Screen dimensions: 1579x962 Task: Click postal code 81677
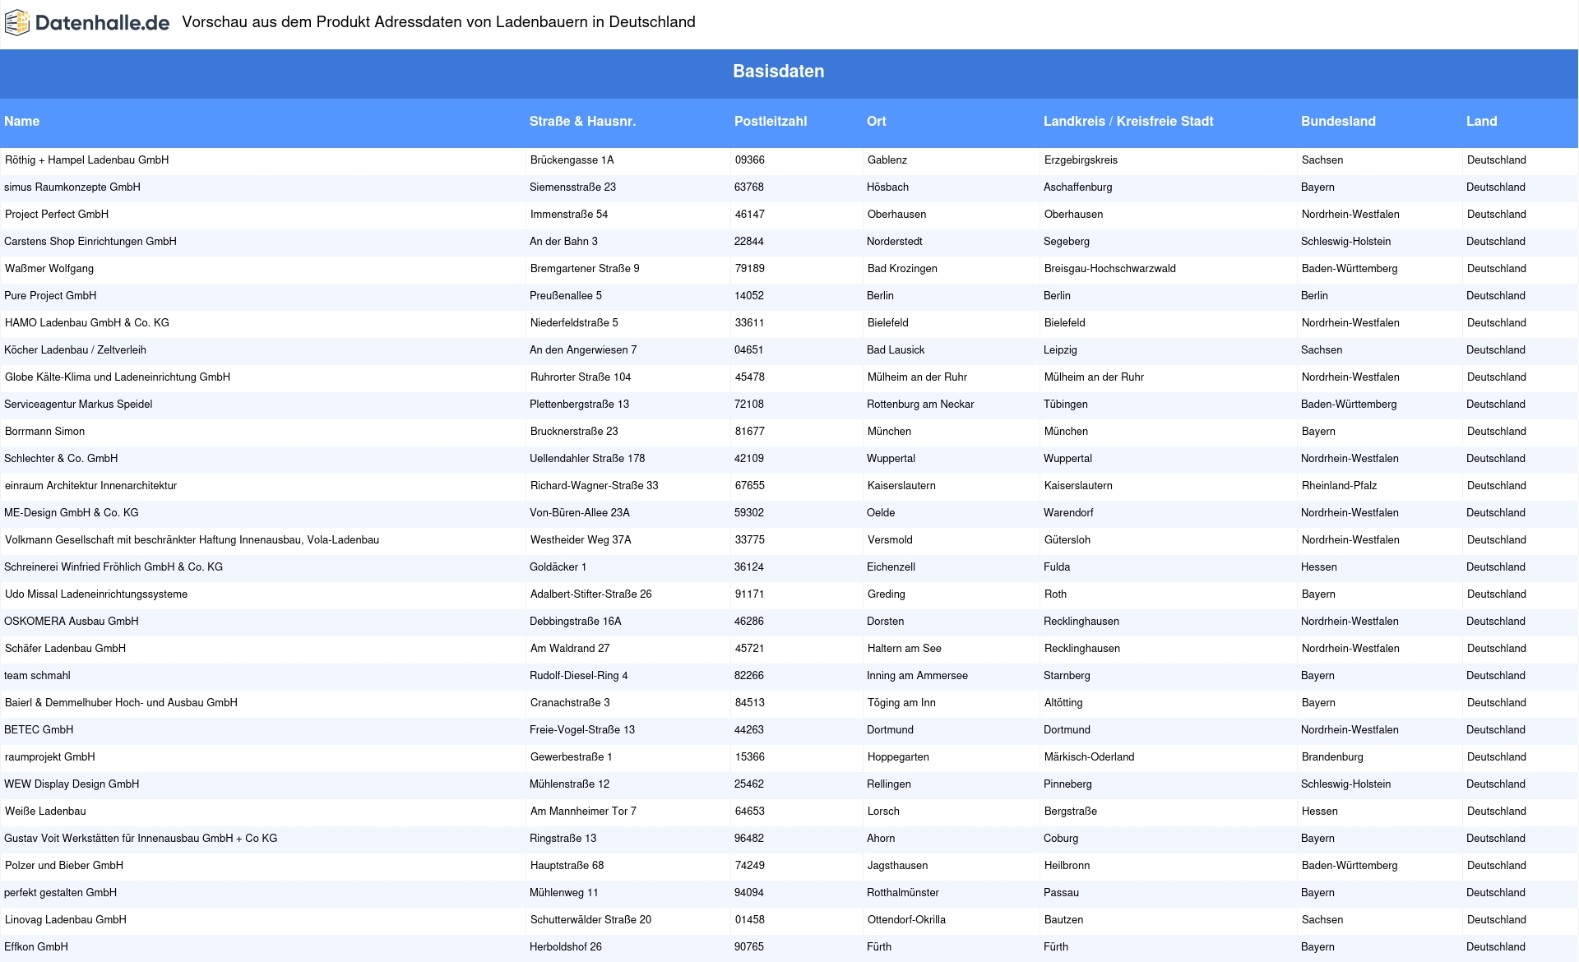[x=750, y=431]
